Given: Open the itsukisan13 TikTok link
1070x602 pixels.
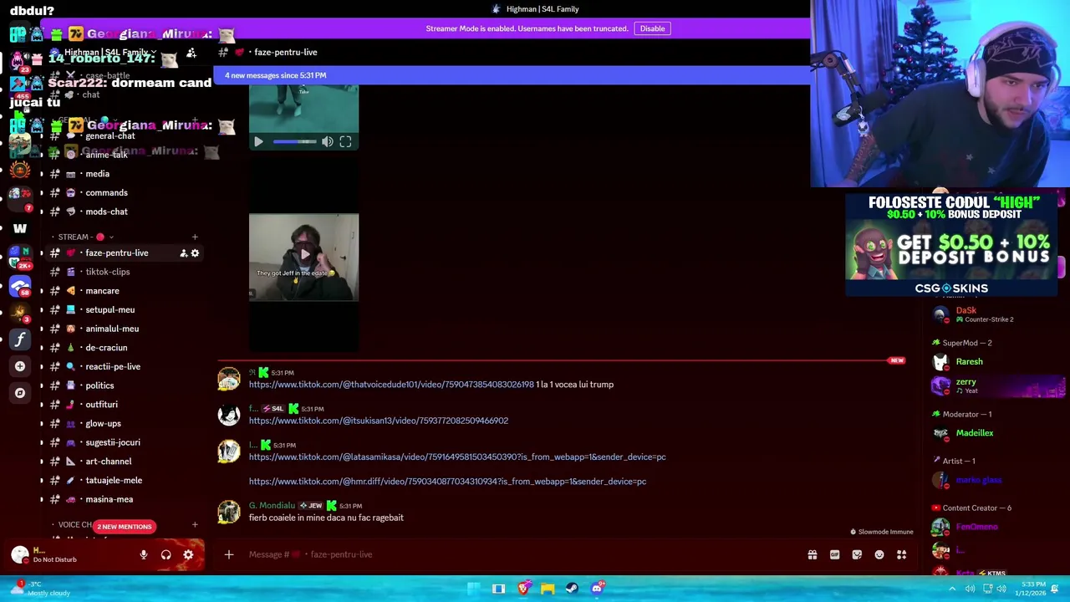Looking at the screenshot, I should pyautogui.click(x=379, y=421).
